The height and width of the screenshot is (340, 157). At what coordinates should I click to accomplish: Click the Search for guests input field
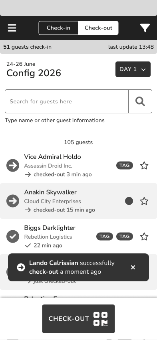point(67,101)
